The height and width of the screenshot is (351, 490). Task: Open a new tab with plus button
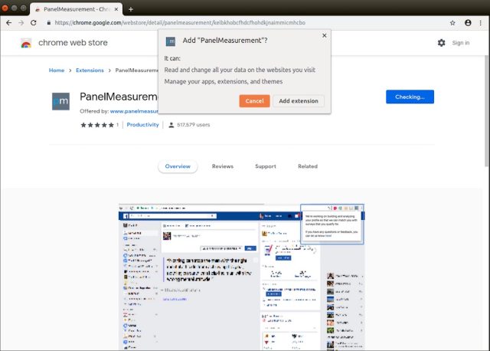(x=131, y=8)
